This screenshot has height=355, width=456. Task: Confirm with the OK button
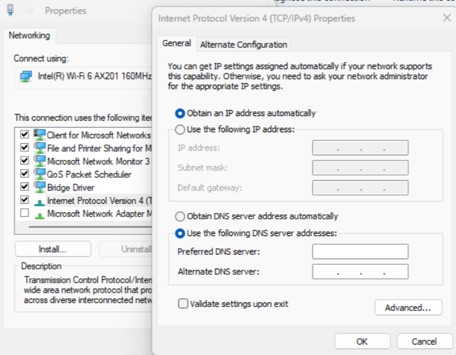coord(362,341)
